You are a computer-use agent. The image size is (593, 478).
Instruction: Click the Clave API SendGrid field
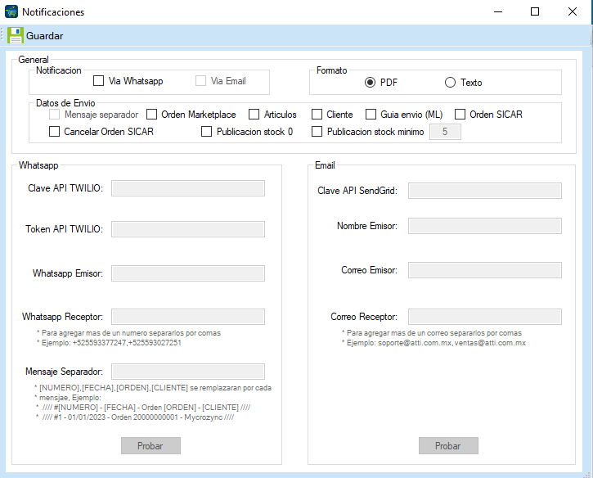[485, 191]
